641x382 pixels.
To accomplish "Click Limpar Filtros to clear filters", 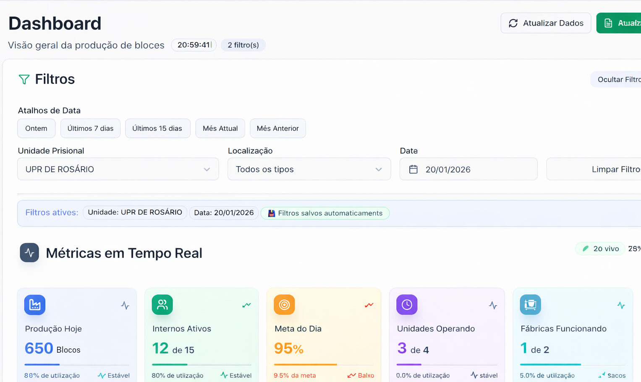I will (x=615, y=169).
